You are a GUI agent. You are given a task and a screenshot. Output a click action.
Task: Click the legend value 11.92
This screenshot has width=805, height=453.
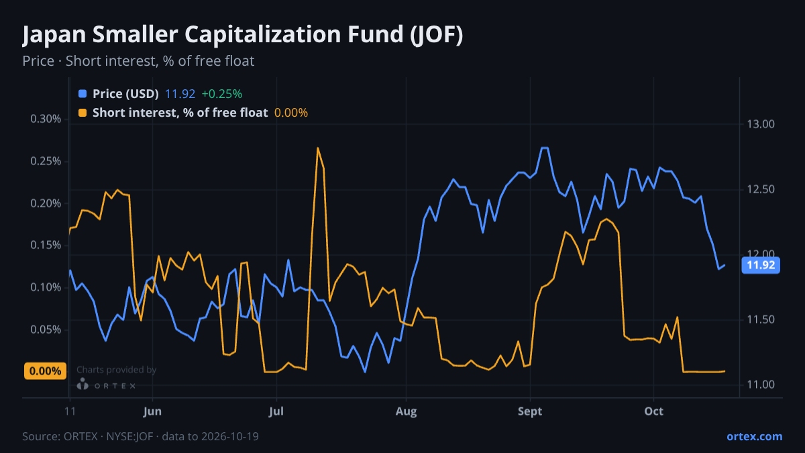180,94
